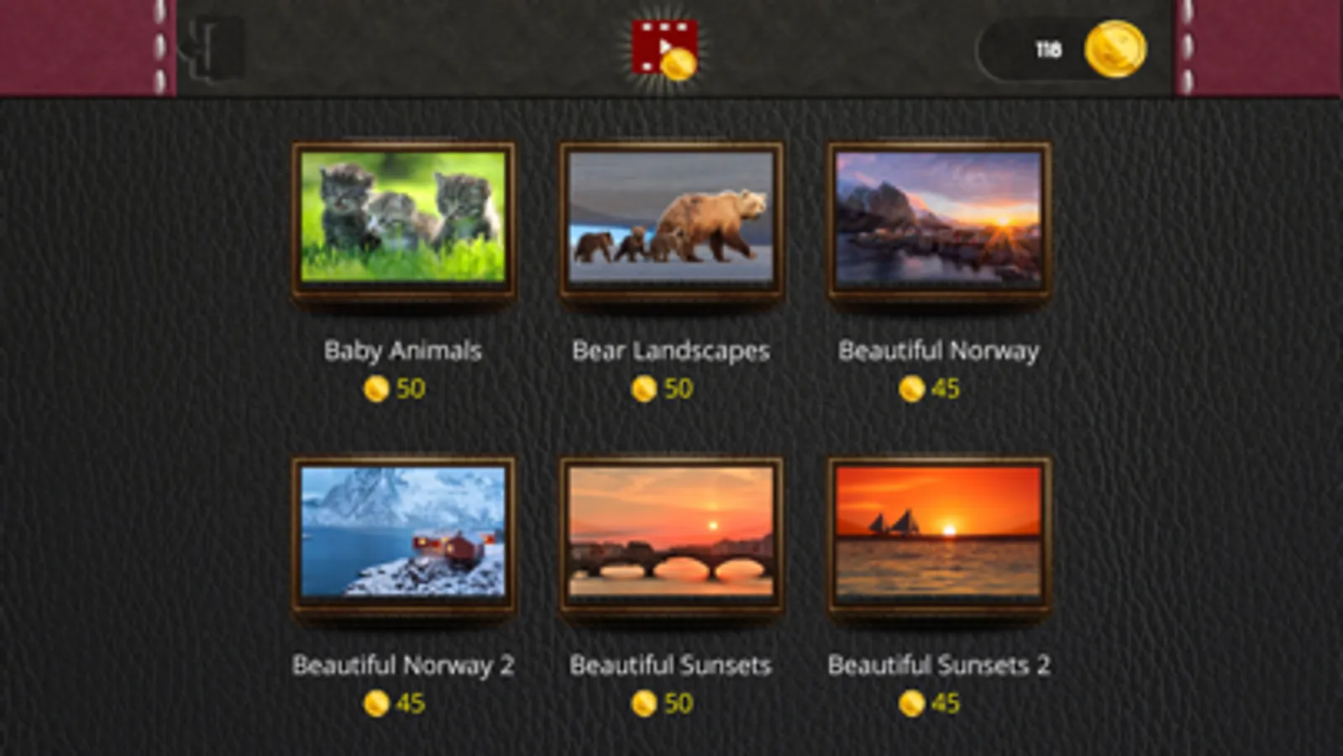Open the Baby Animals kittens thumbnail
Image resolution: width=1343 pixels, height=756 pixels.
click(x=404, y=220)
